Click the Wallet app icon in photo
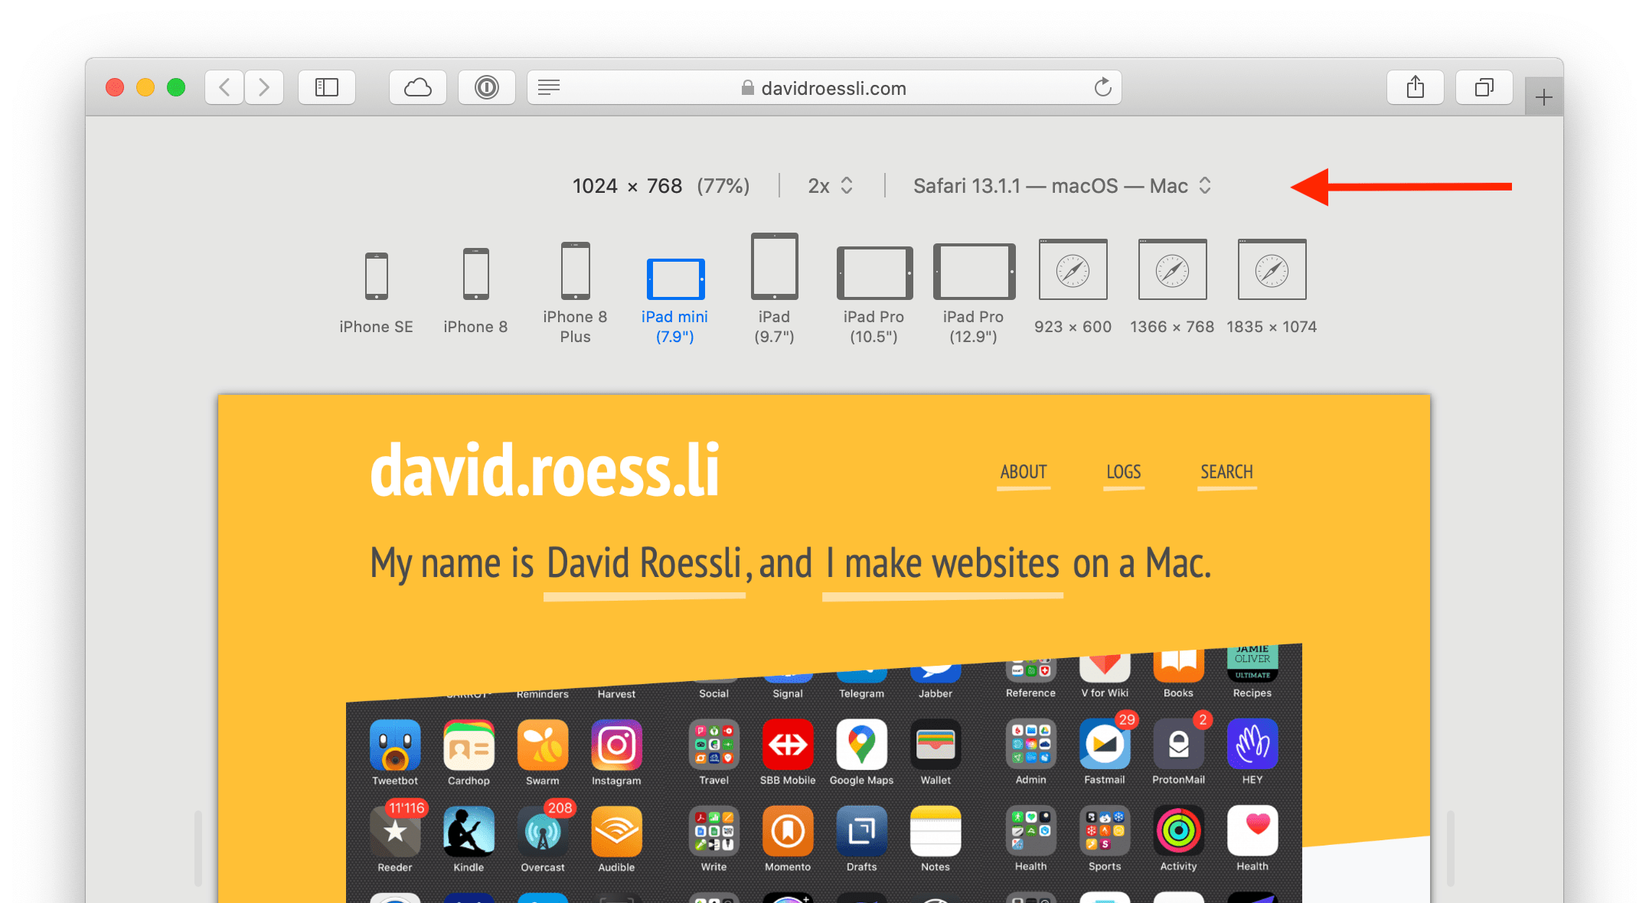The height and width of the screenshot is (903, 1649). coord(936,744)
